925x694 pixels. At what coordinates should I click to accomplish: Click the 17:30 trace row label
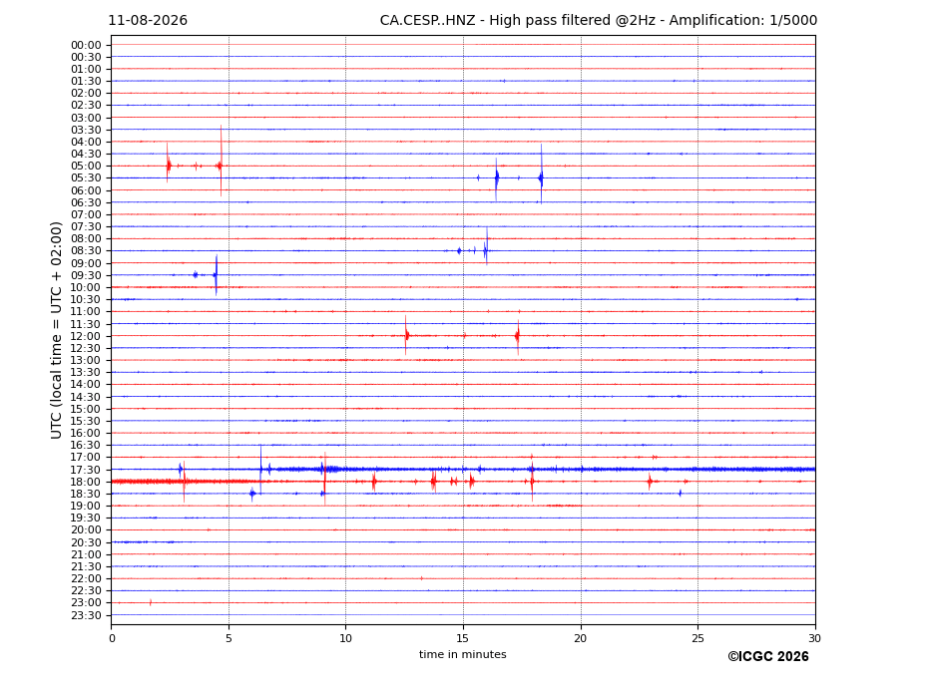click(x=86, y=470)
